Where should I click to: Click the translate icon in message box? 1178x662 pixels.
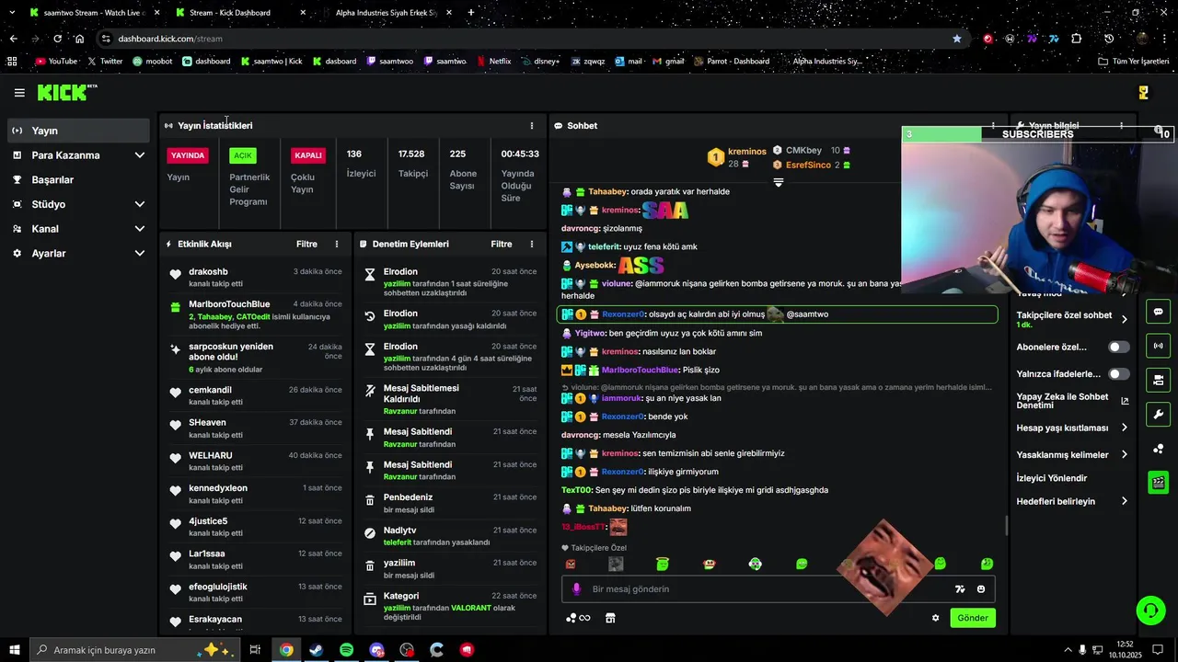[960, 589]
